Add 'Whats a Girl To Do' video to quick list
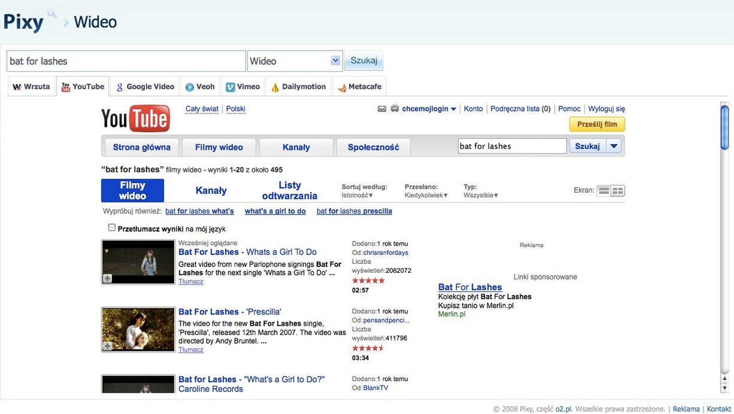The image size is (734, 414). pyautogui.click(x=107, y=278)
